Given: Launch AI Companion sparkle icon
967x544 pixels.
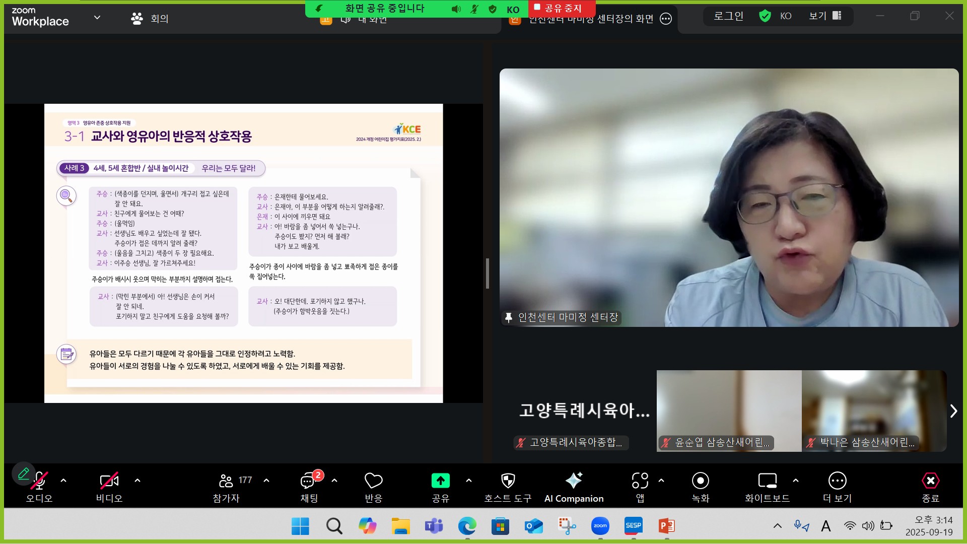Looking at the screenshot, I should click(x=574, y=481).
